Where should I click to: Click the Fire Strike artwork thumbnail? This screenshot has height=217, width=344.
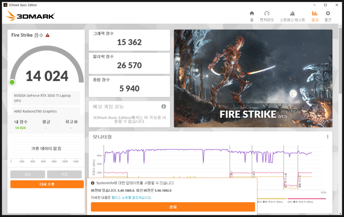click(x=253, y=79)
